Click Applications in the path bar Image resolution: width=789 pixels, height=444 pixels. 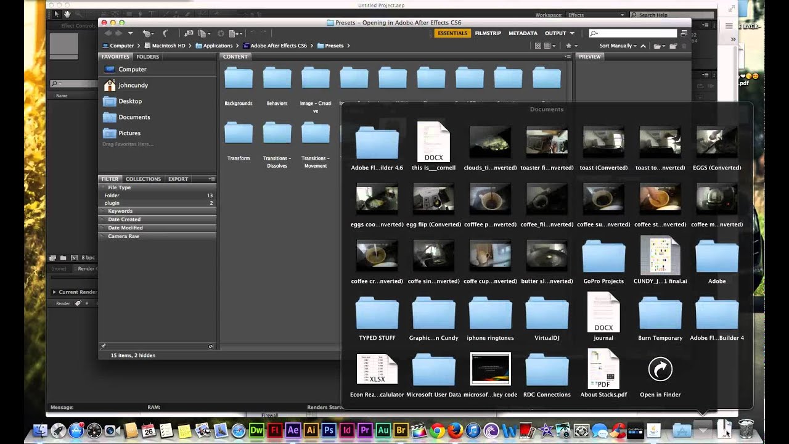[x=213, y=46]
